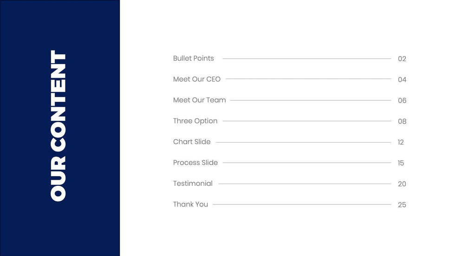Select the leader line beside Chart Slide
Image resolution: width=455 pixels, height=256 pixels.
[303, 142]
